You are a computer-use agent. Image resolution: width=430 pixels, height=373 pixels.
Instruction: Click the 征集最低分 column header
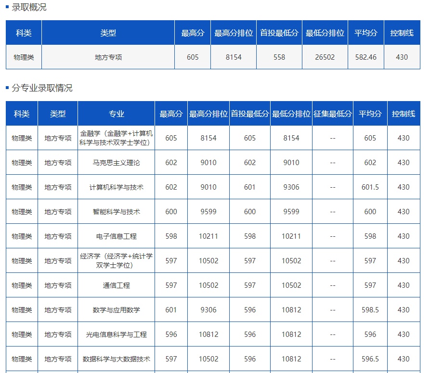333,114
